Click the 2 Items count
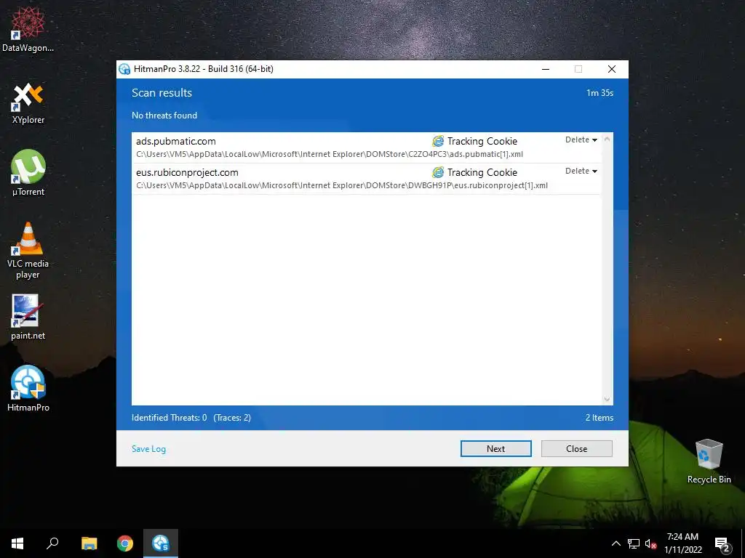Screen dimensions: 745x558 point(599,418)
